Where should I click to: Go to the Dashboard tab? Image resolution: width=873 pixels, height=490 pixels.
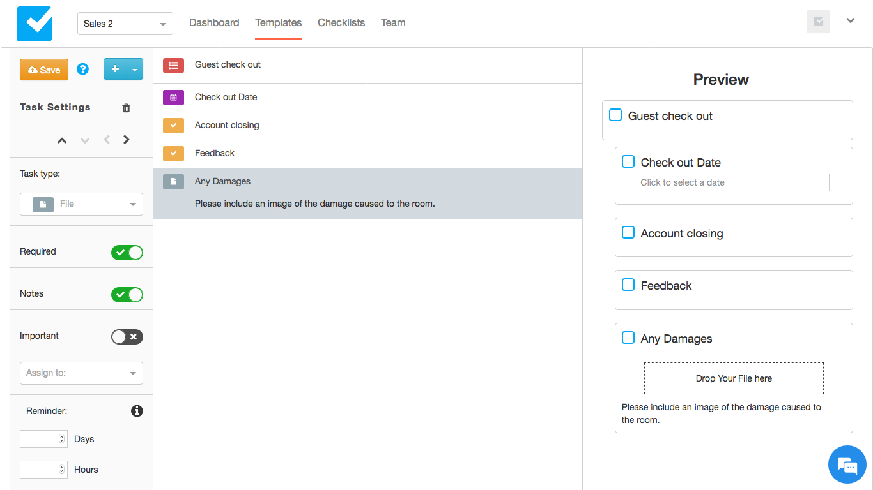click(x=214, y=23)
